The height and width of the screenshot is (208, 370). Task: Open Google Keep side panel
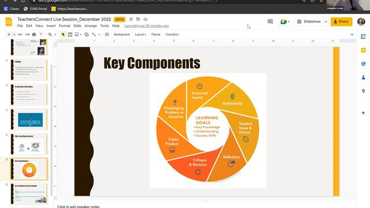[364, 50]
